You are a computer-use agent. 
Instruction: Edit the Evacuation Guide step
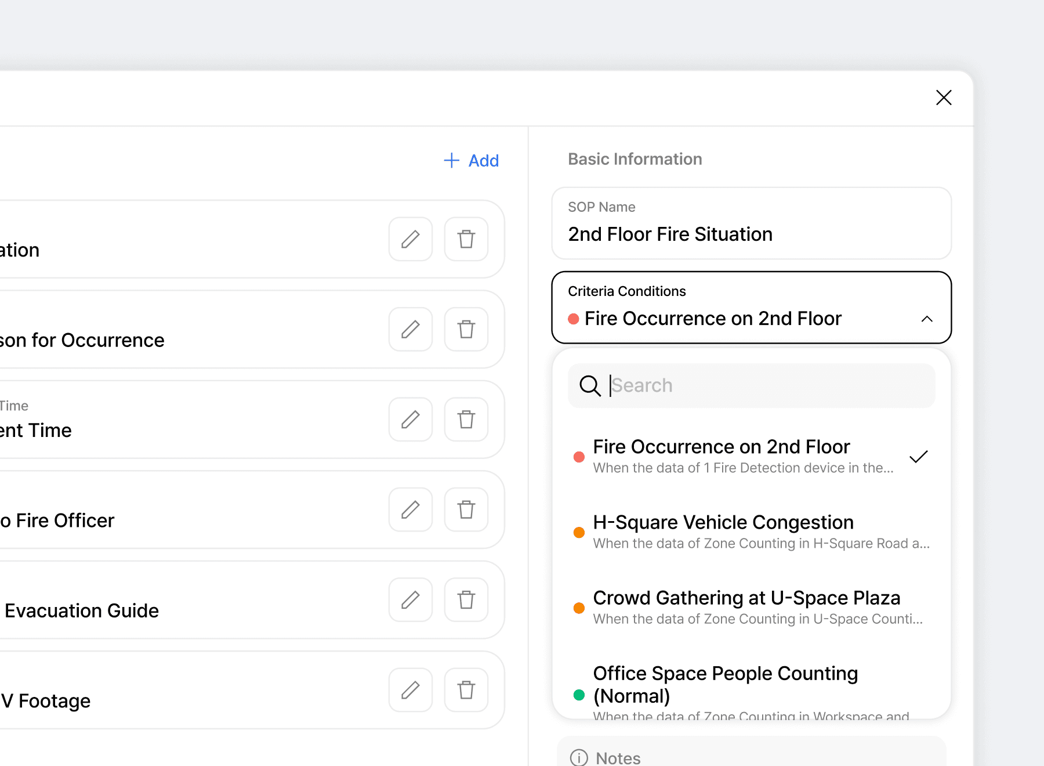point(411,599)
